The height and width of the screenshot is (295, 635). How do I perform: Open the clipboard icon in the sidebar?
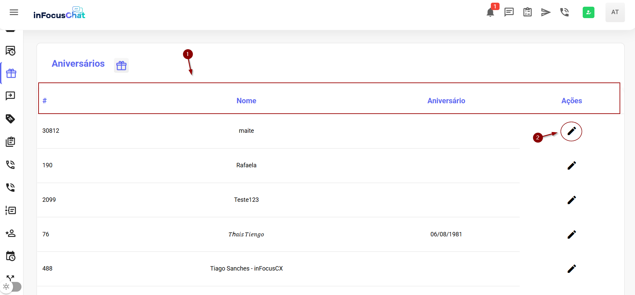pos(10,142)
